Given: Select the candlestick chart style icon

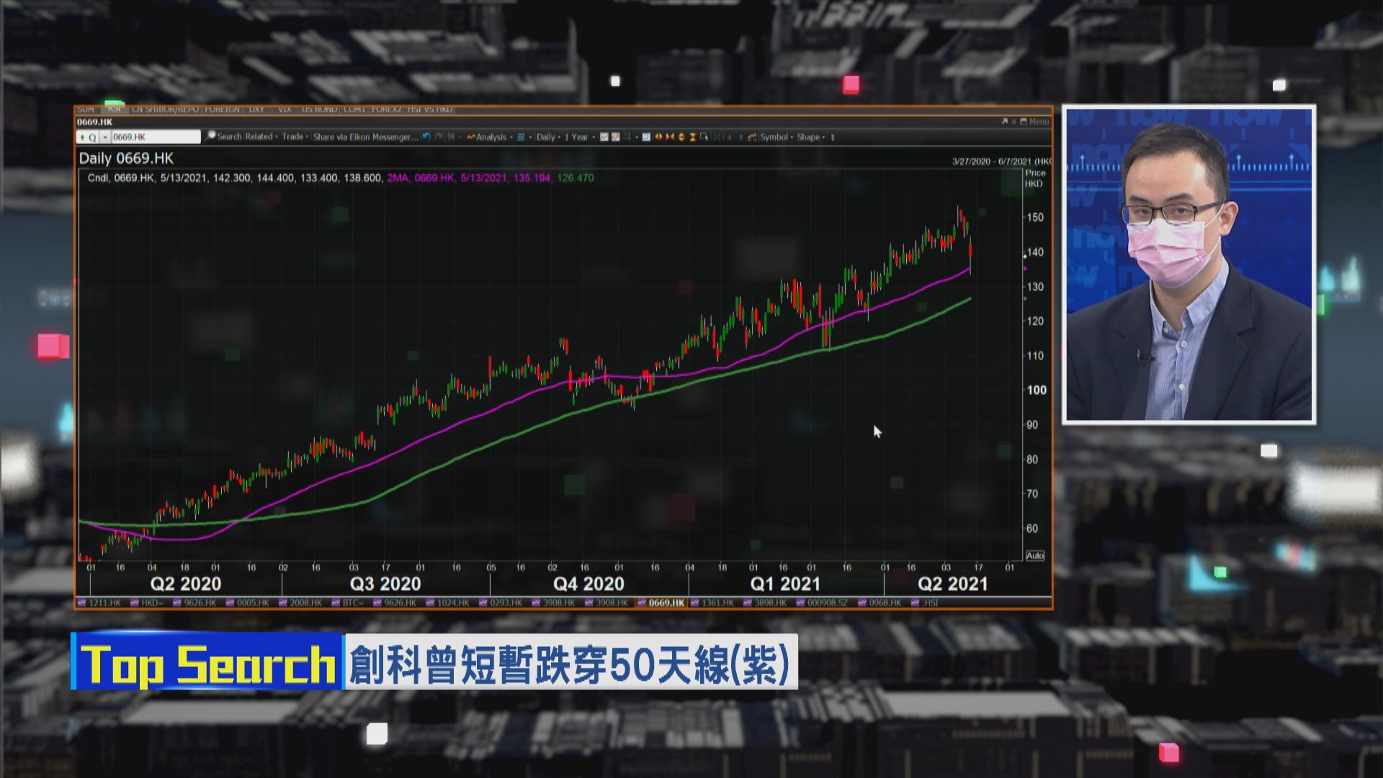Looking at the screenshot, I should click(x=605, y=137).
